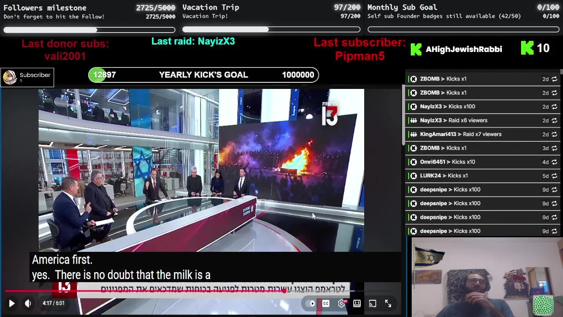Click green Kick logo next to 10
This screenshot has height=317, width=563.
click(x=527, y=48)
